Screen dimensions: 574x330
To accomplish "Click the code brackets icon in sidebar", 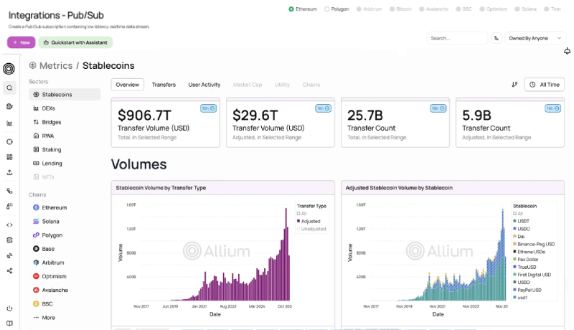I will click(9, 225).
